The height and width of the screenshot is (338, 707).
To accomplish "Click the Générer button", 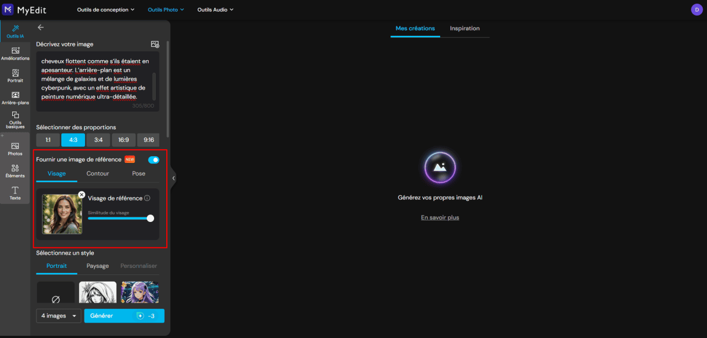I will (x=124, y=316).
